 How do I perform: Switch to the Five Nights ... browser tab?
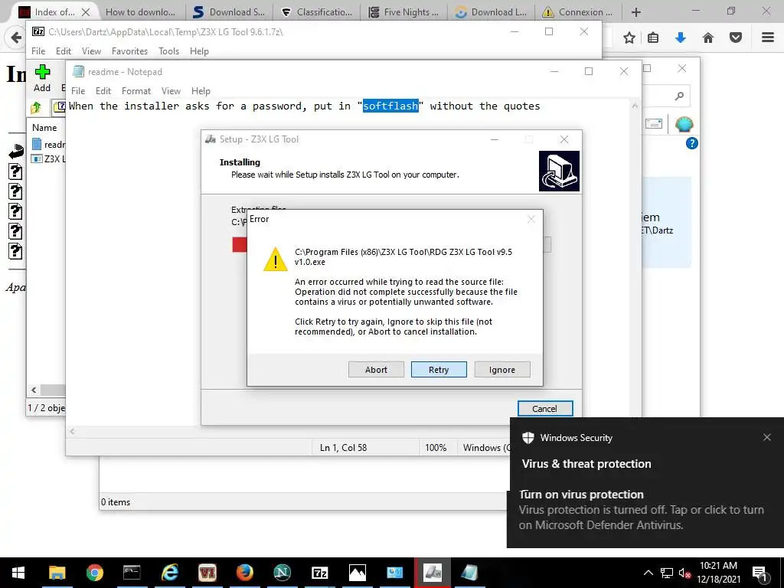404,12
